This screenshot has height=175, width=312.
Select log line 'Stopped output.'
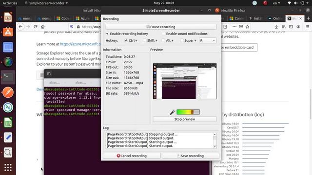coord(140,138)
